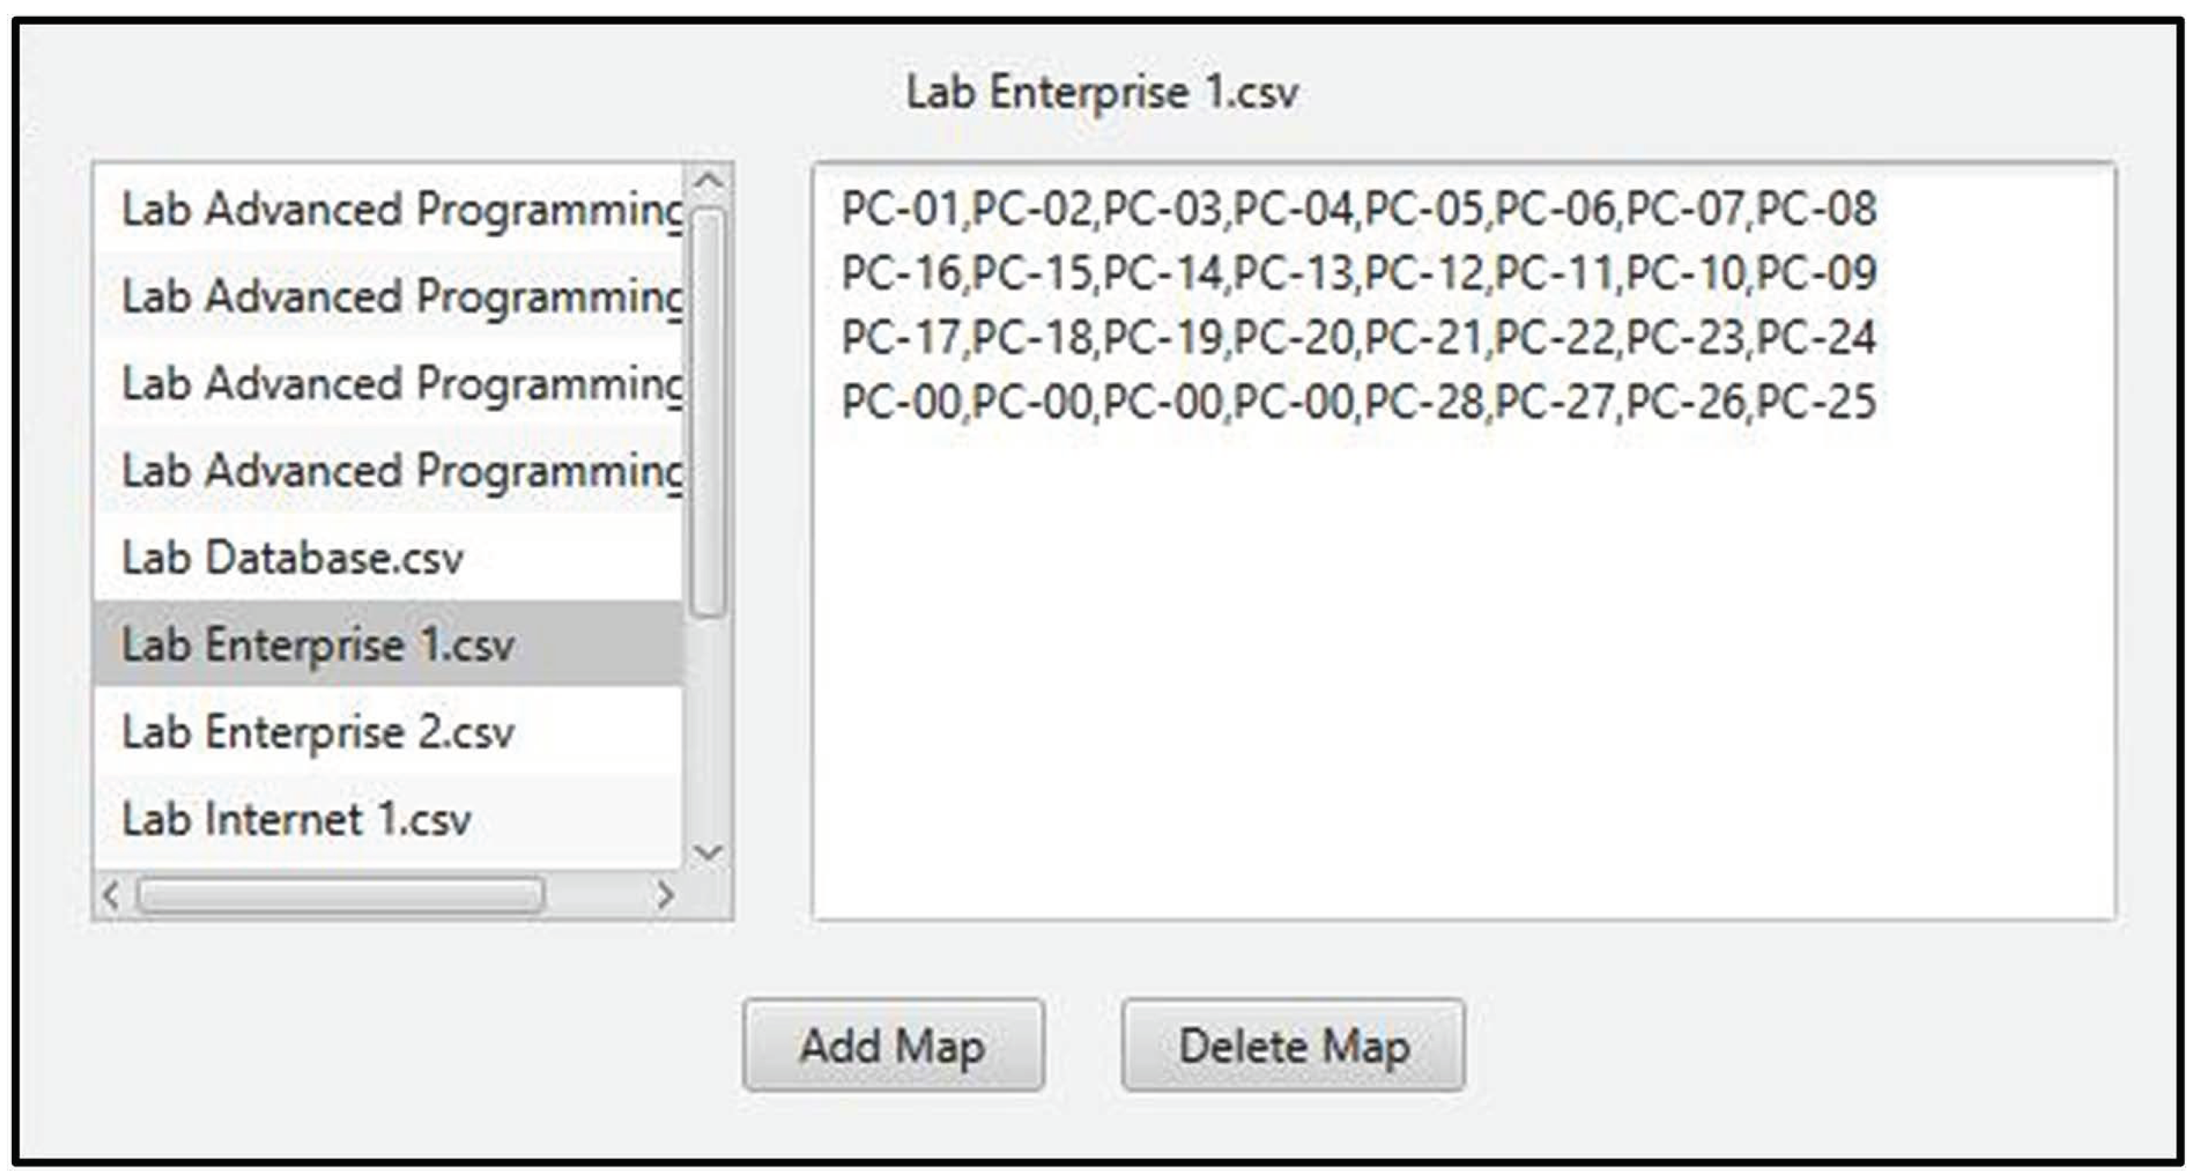Screen dimensions: 2196x1175
Task: Click the Add Map button
Action: 892,1046
